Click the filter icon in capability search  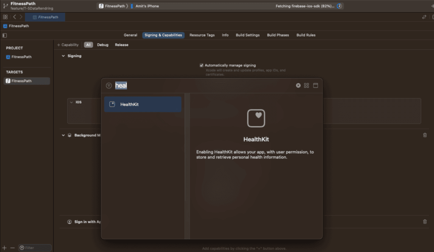pyautogui.click(x=109, y=86)
